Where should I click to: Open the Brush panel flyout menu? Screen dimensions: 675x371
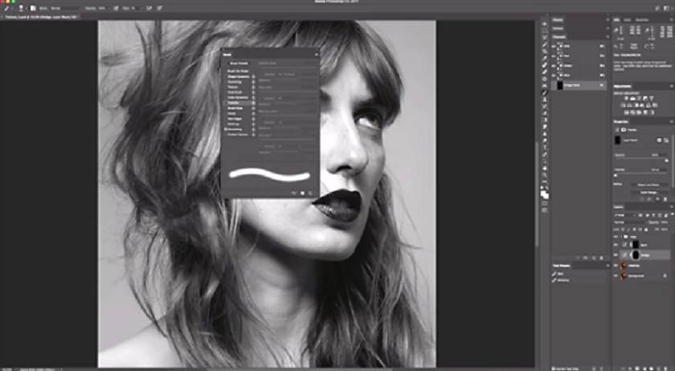317,55
